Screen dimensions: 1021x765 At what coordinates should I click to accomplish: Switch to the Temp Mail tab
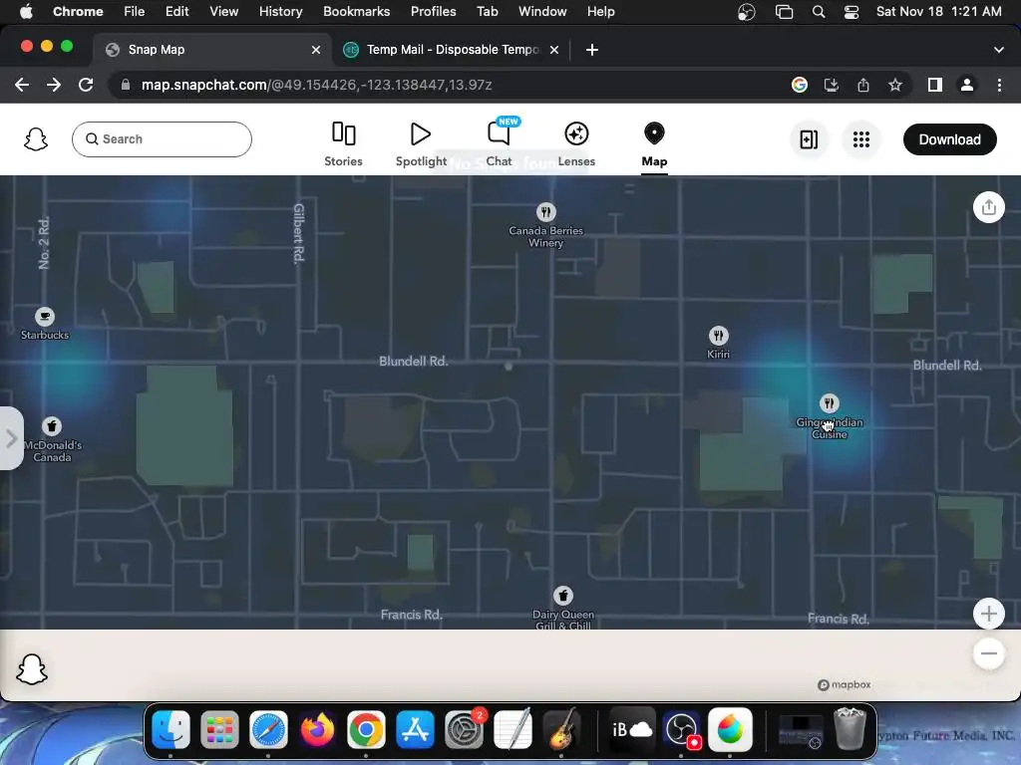coord(452,50)
